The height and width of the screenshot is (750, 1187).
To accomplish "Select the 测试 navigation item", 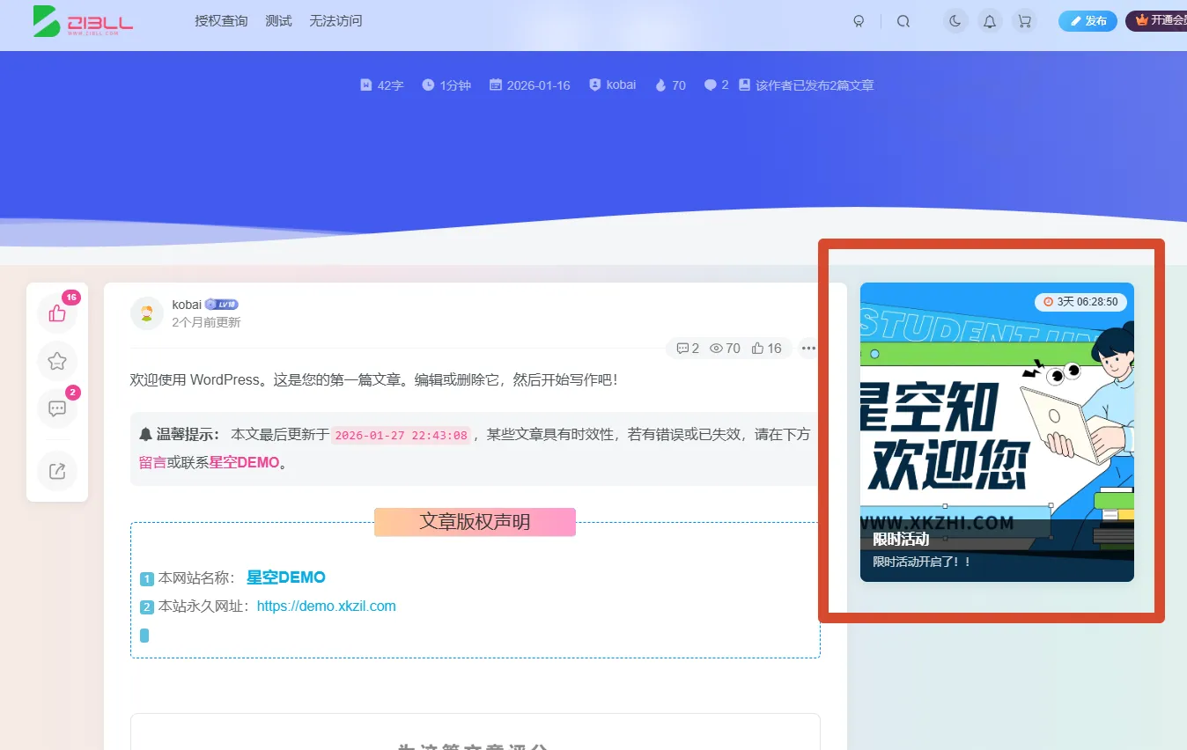I will (278, 20).
